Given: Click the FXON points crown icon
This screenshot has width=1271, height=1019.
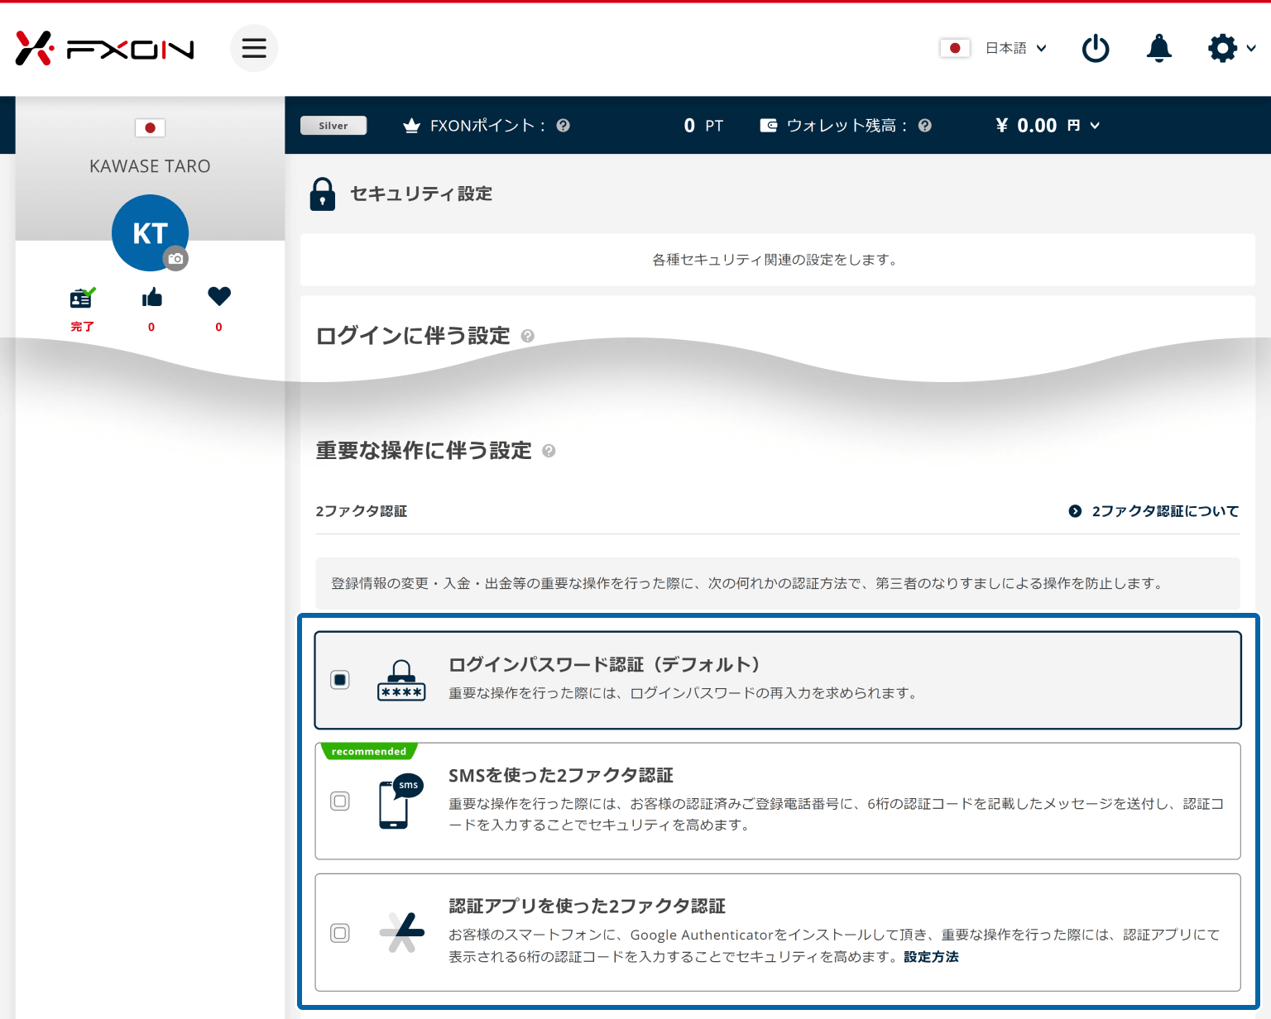Looking at the screenshot, I should [x=411, y=126].
